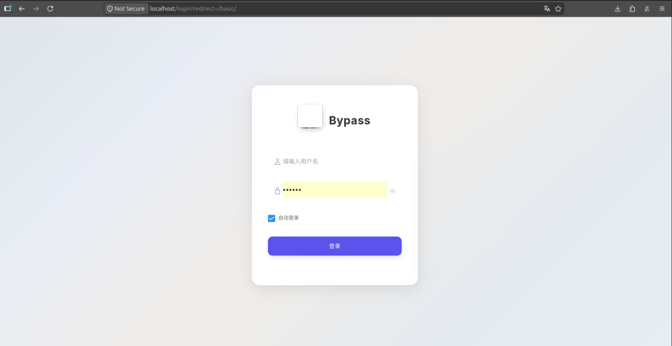Viewport: 672px width, 346px height.
Task: Open the browser hamburger menu
Action: pyautogui.click(x=662, y=9)
